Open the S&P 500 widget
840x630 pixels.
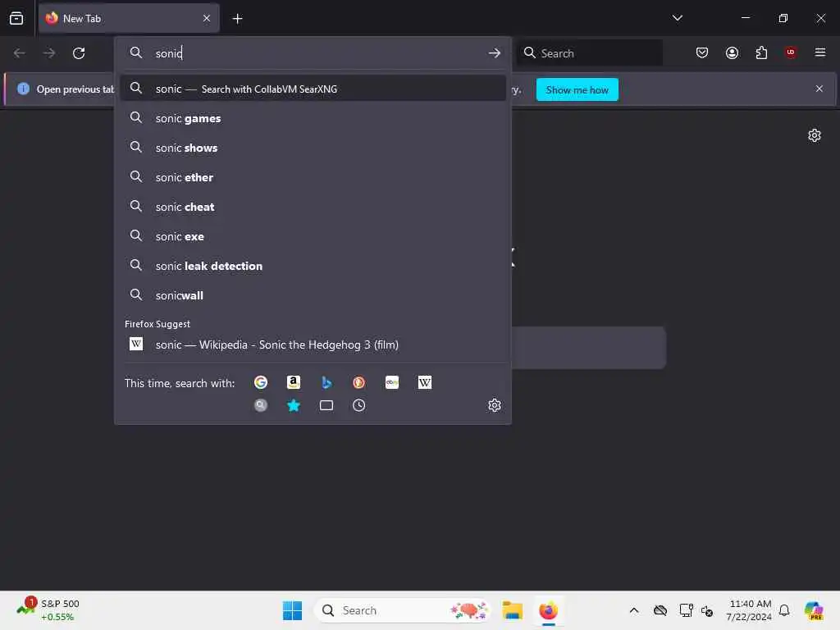point(48,610)
